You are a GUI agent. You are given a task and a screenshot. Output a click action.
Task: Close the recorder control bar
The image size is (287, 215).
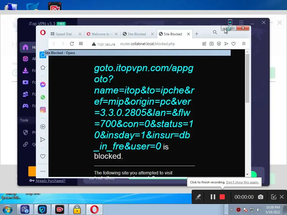282,197
